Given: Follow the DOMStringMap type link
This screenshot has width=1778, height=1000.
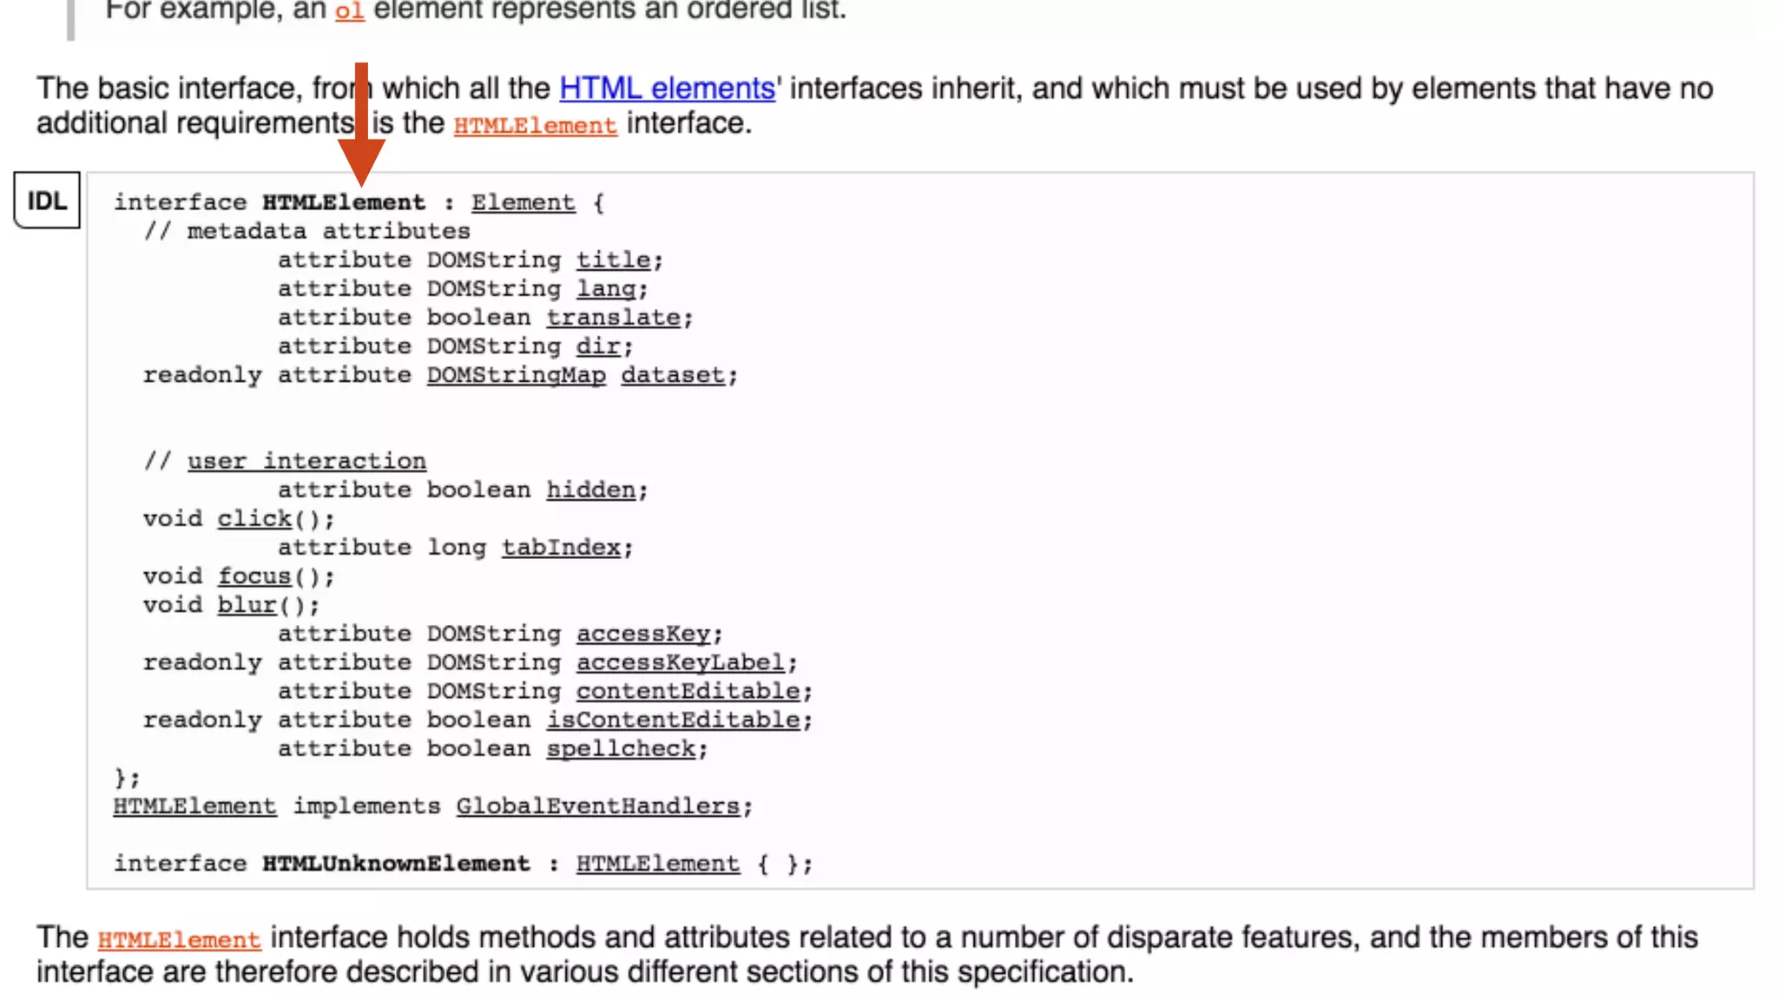Looking at the screenshot, I should 516,375.
